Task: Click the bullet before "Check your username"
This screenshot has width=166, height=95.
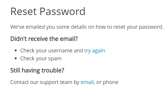Action: pos(16,51)
